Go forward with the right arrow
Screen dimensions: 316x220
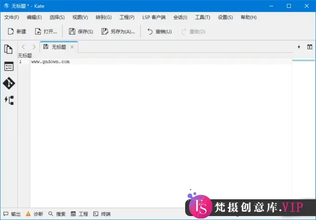tap(34, 47)
